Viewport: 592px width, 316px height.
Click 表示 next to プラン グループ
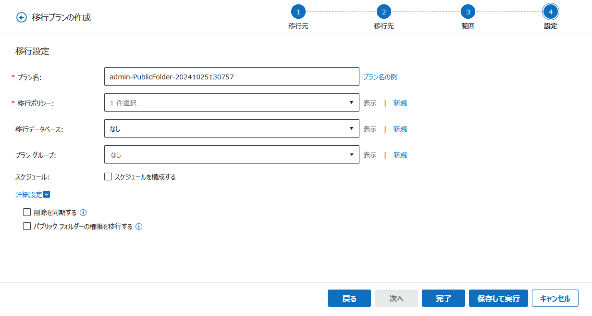(370, 155)
